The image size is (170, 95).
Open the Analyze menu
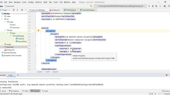pos(31,2)
